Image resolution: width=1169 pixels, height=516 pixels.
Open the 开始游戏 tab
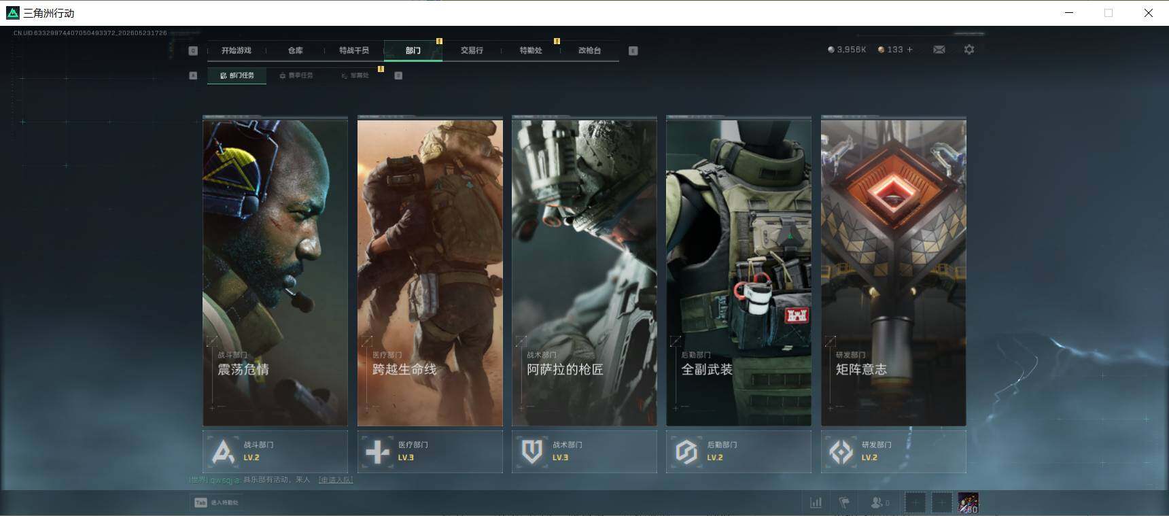point(236,50)
